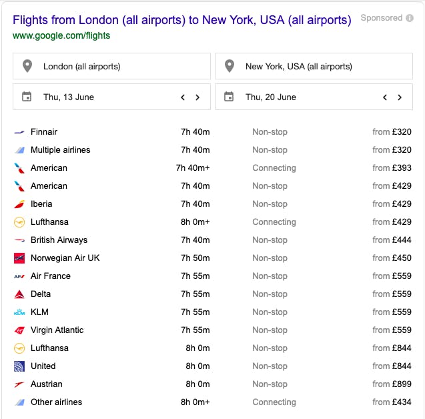Click the Delta airline logo
Viewport: 425px width, 419px height.
tap(19, 294)
